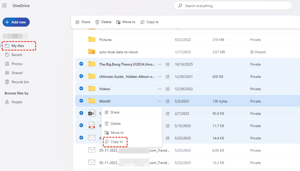
Task: Click Move to in top toolbar
Action: coord(126,22)
